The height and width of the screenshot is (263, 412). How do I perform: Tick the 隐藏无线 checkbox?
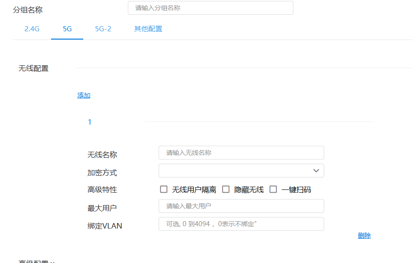(226, 189)
